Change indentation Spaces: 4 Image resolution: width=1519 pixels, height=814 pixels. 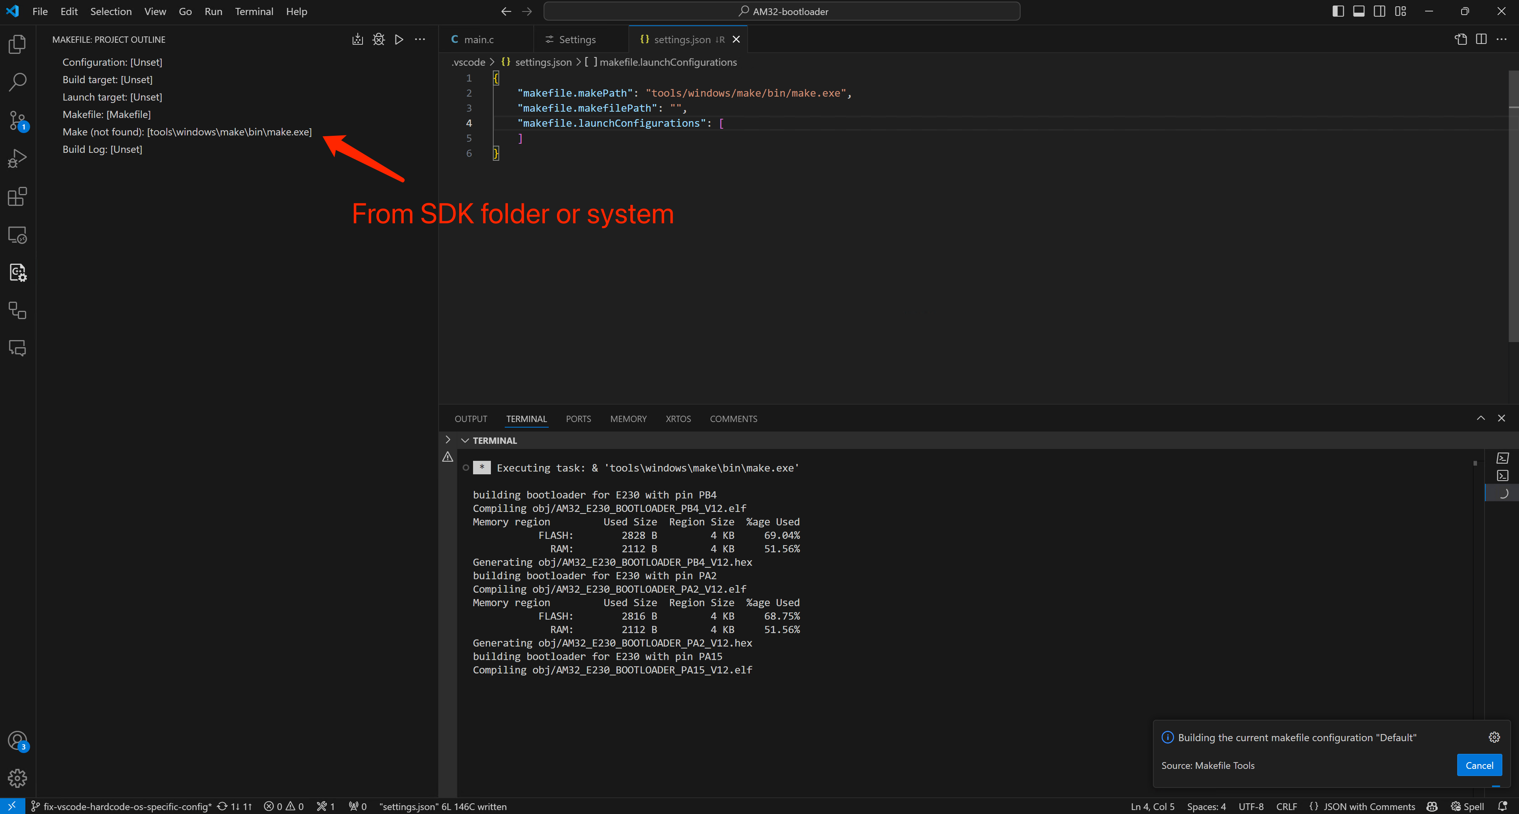coord(1206,806)
